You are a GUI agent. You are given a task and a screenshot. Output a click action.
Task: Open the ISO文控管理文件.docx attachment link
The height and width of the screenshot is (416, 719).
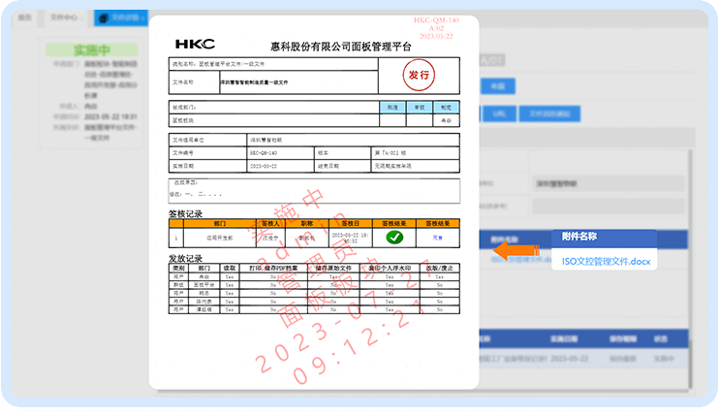[x=607, y=262]
